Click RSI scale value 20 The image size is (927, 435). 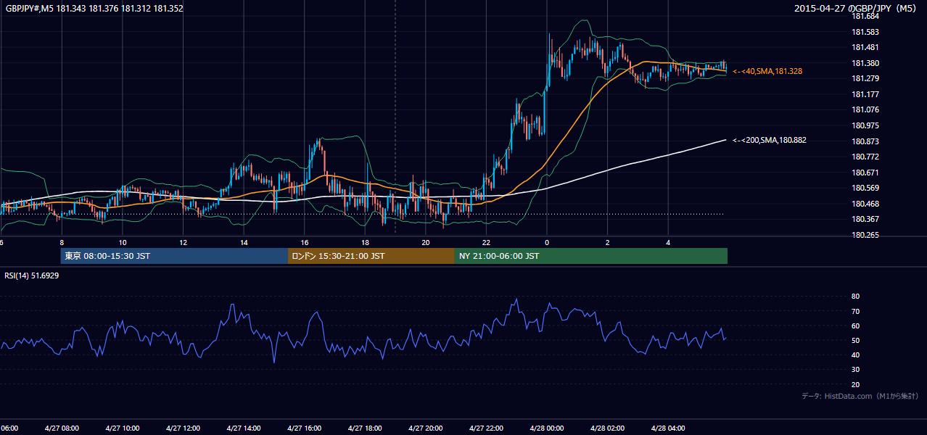(856, 384)
